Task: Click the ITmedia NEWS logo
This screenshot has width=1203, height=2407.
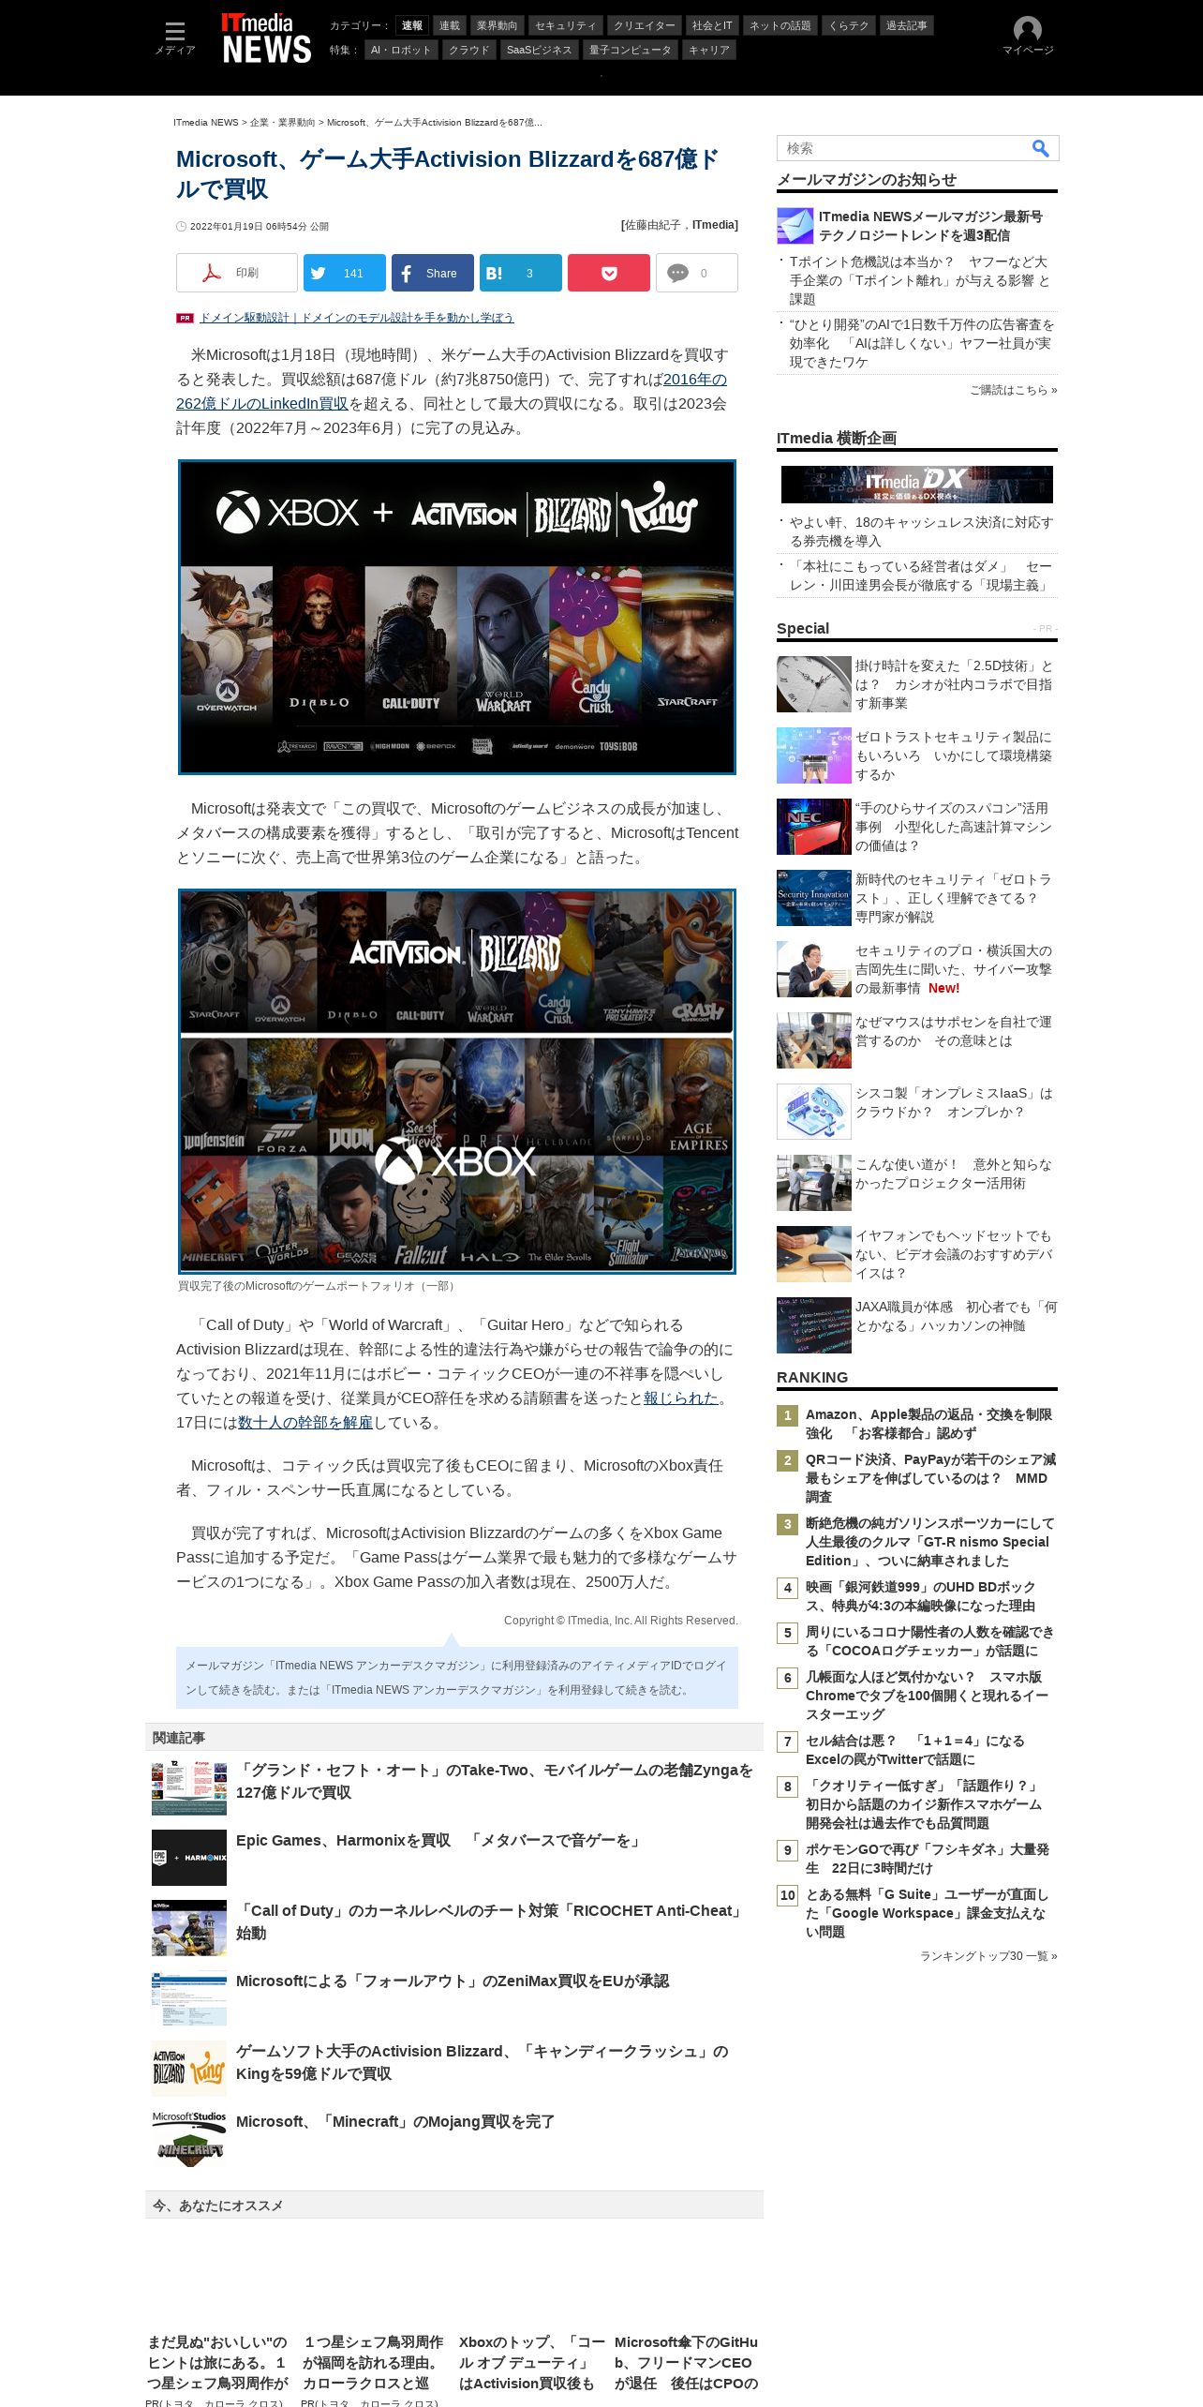Action: tap(266, 38)
